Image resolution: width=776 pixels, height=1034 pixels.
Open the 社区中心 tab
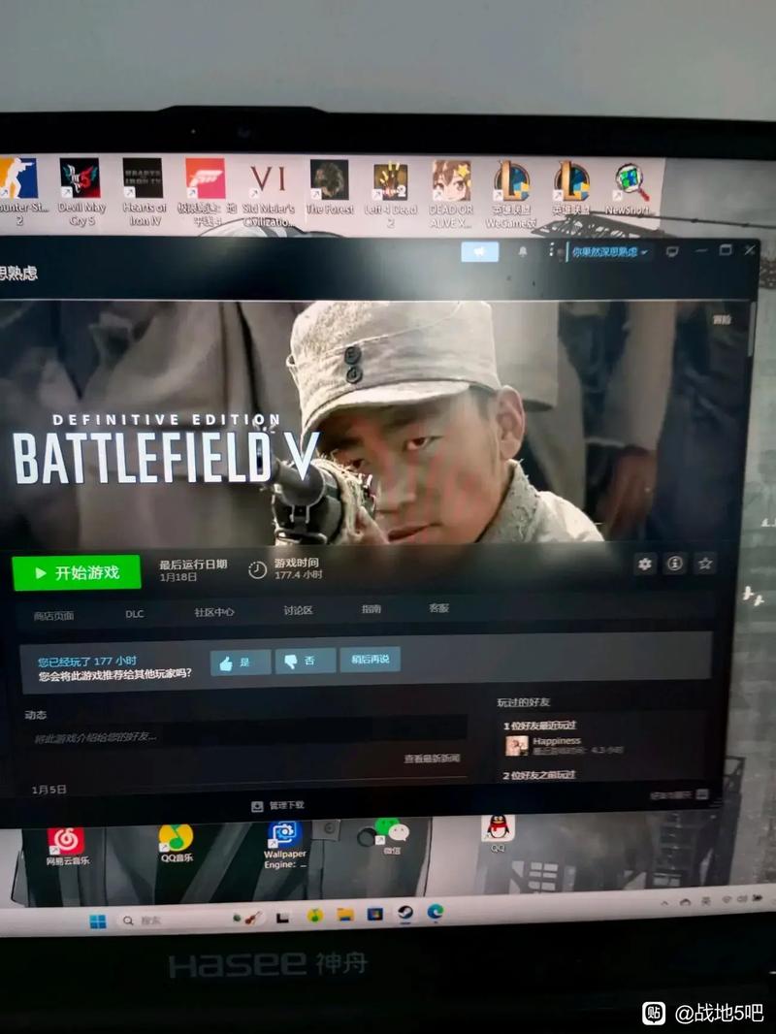pyautogui.click(x=214, y=613)
